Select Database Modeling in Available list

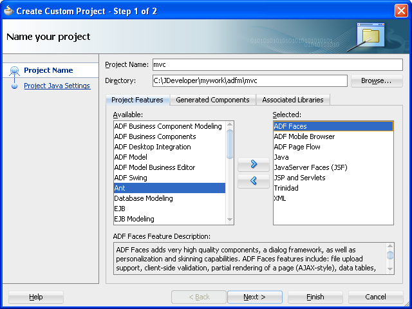[169, 198]
